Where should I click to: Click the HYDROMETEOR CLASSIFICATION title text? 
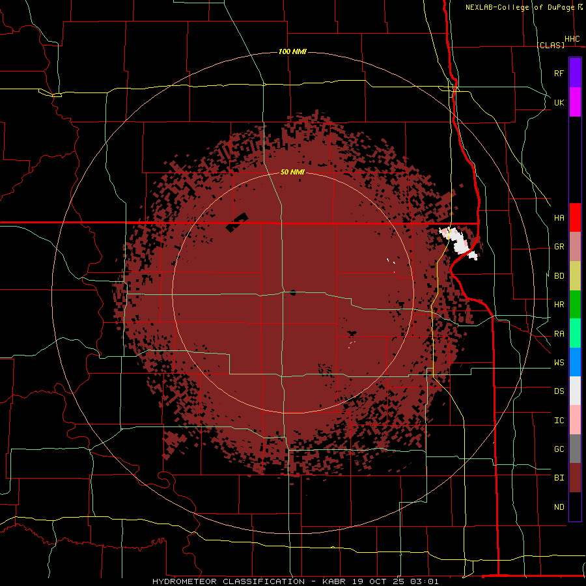pyautogui.click(x=229, y=581)
